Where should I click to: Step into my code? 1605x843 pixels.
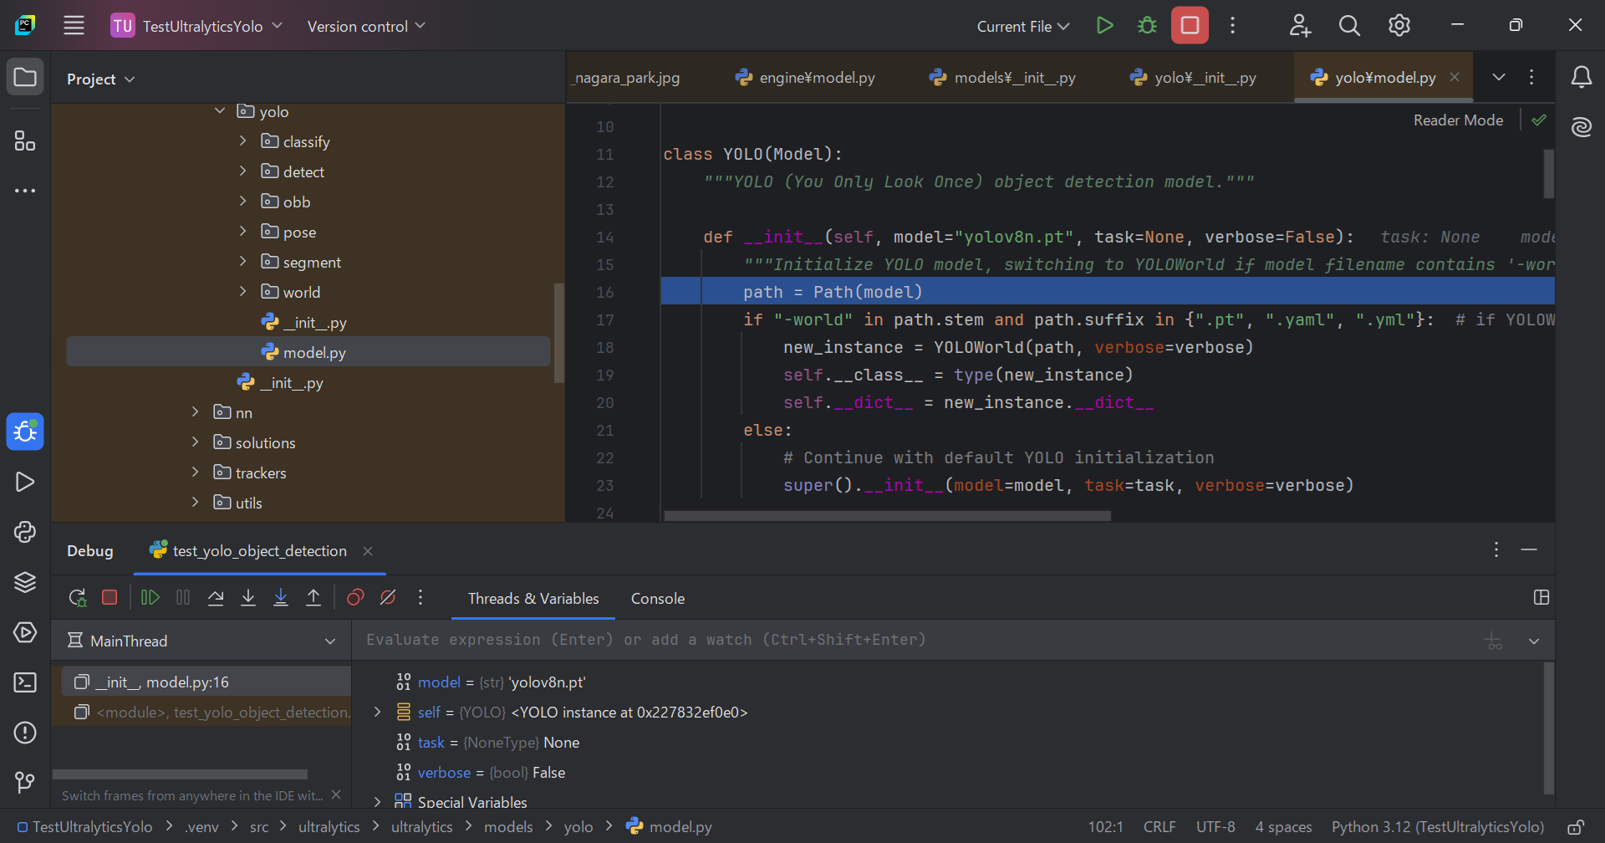click(x=281, y=597)
